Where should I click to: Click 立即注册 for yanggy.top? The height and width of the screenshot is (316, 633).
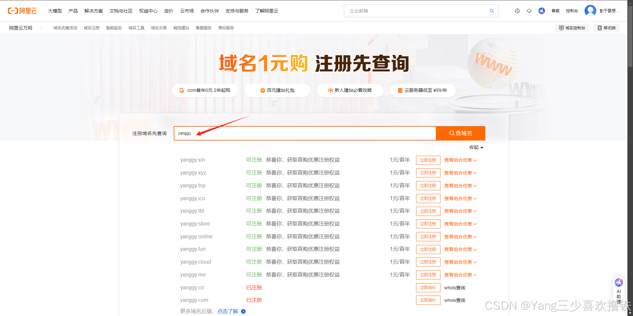coord(428,186)
